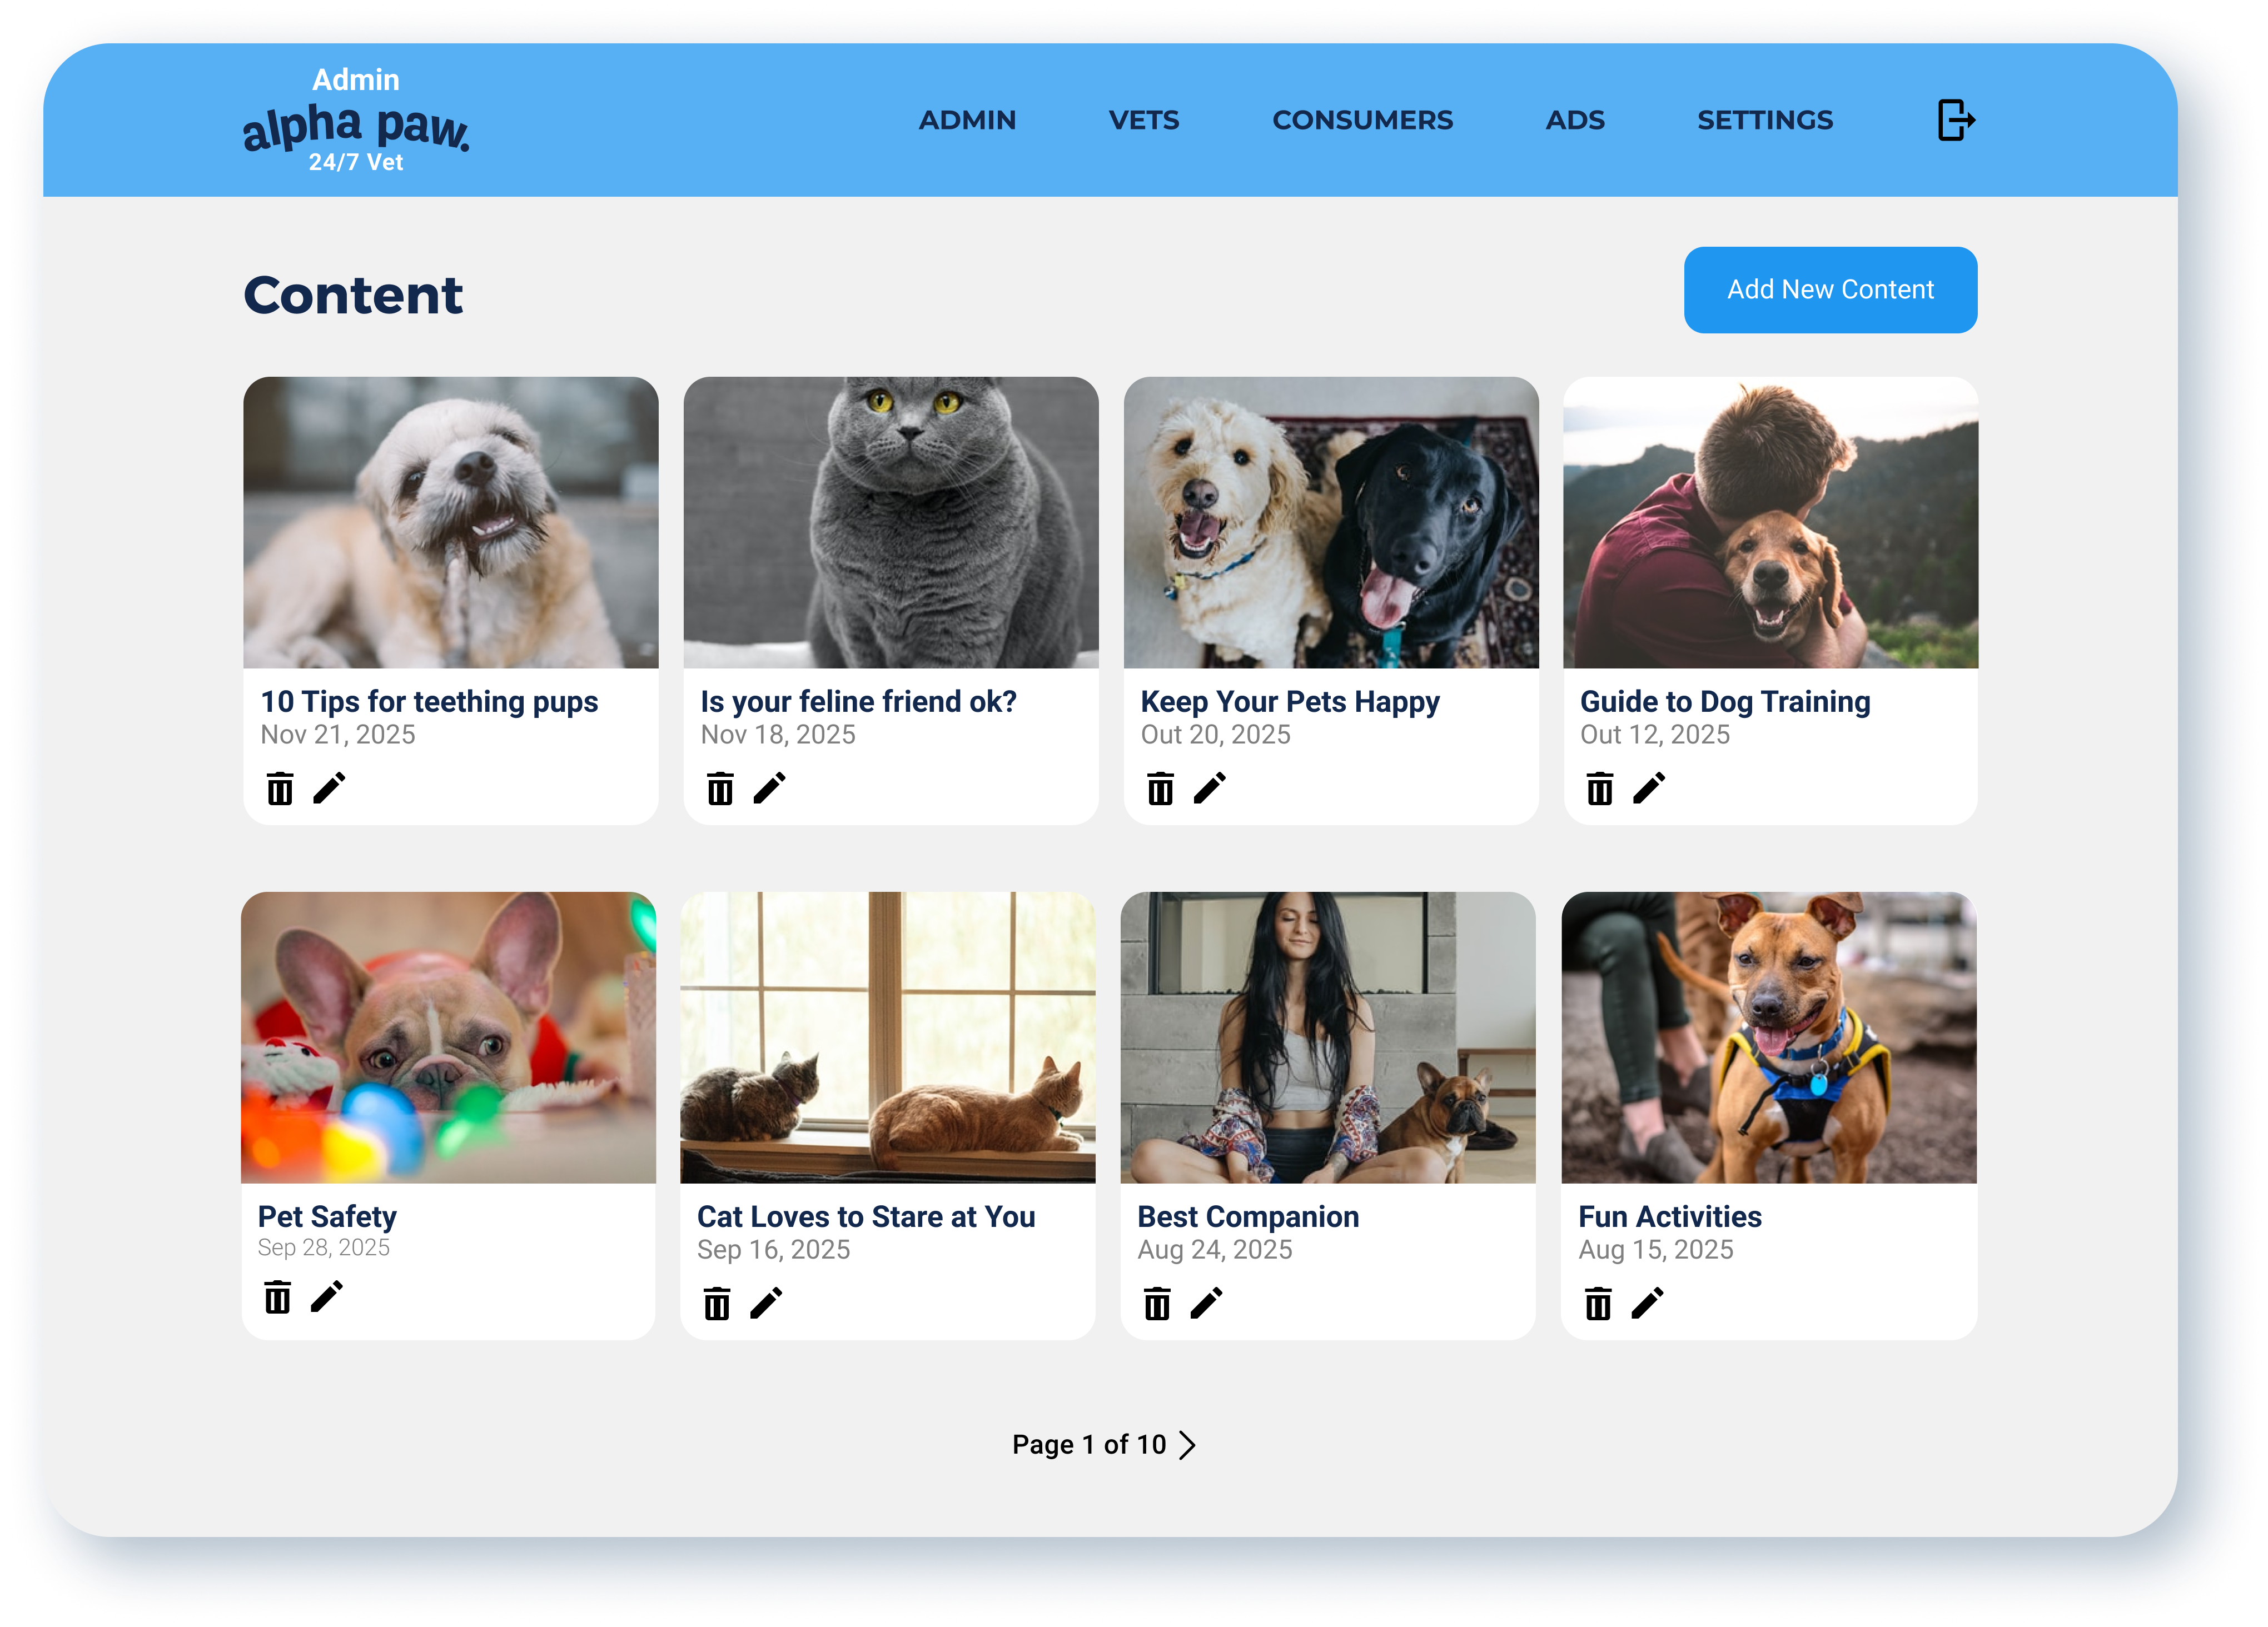Open the ADS section
Screen dimensions: 2268x1627
point(1575,120)
